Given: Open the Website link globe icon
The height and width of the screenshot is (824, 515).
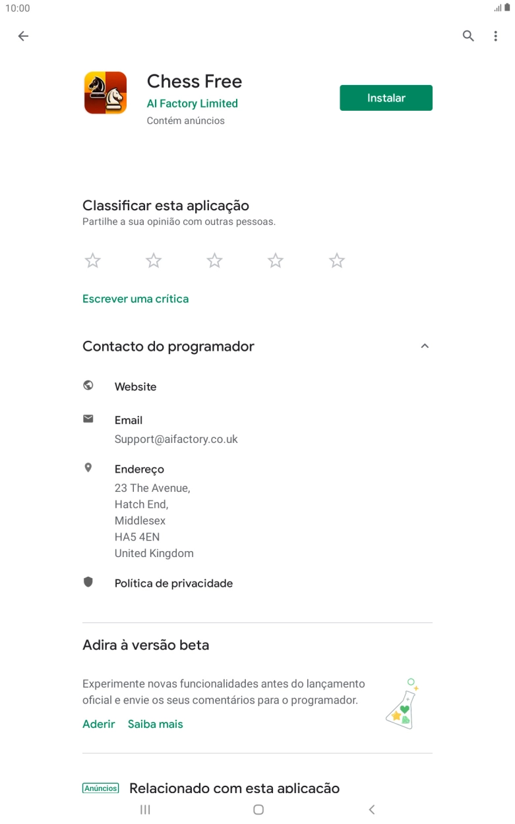Looking at the screenshot, I should pos(88,385).
